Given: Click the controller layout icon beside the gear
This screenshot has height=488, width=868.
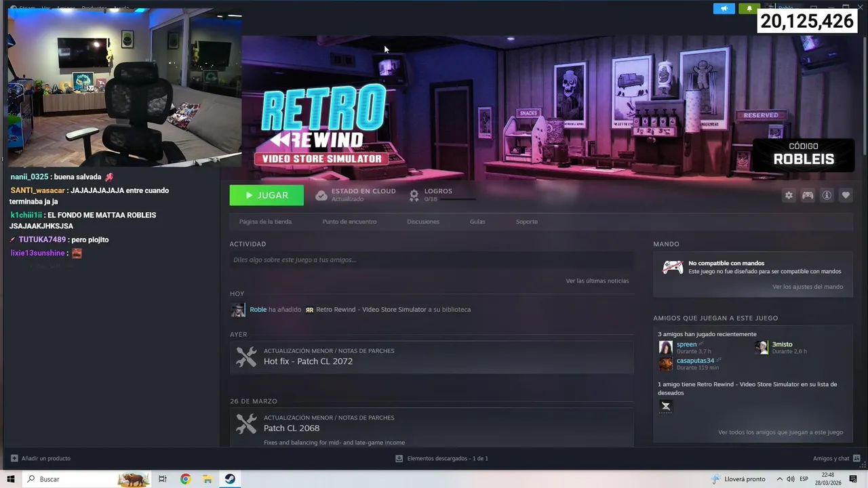Looking at the screenshot, I should click(808, 195).
